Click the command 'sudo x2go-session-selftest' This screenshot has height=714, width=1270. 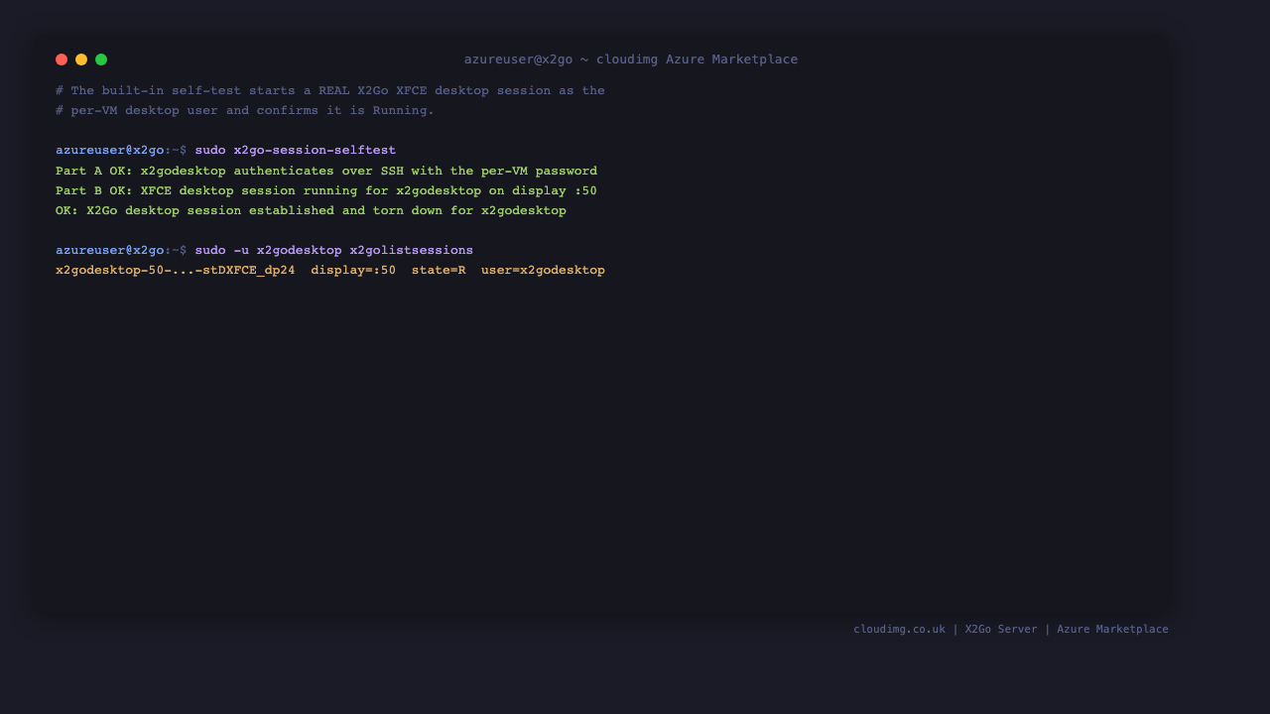coord(296,151)
